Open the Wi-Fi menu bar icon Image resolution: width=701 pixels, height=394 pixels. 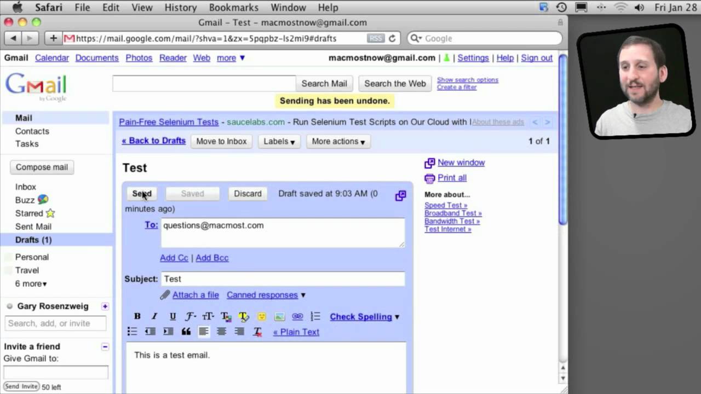click(x=620, y=8)
